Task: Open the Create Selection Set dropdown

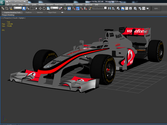Action: coord(99,8)
